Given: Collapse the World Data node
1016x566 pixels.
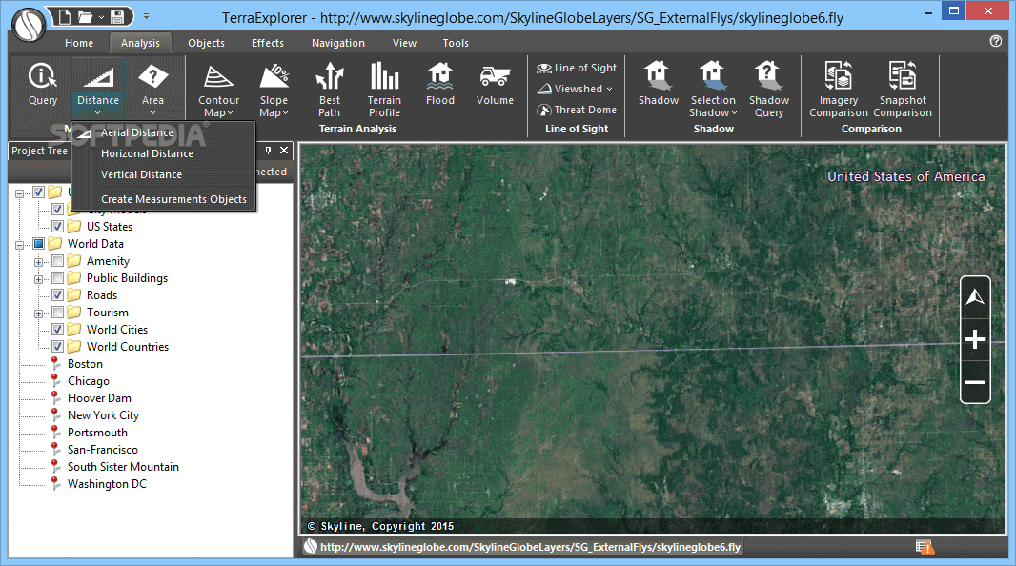Looking at the screenshot, I should pyautogui.click(x=19, y=245).
